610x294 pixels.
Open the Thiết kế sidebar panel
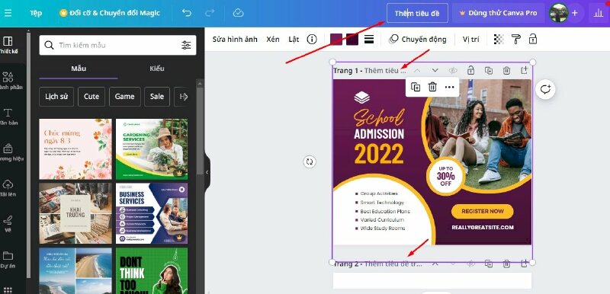[8, 45]
